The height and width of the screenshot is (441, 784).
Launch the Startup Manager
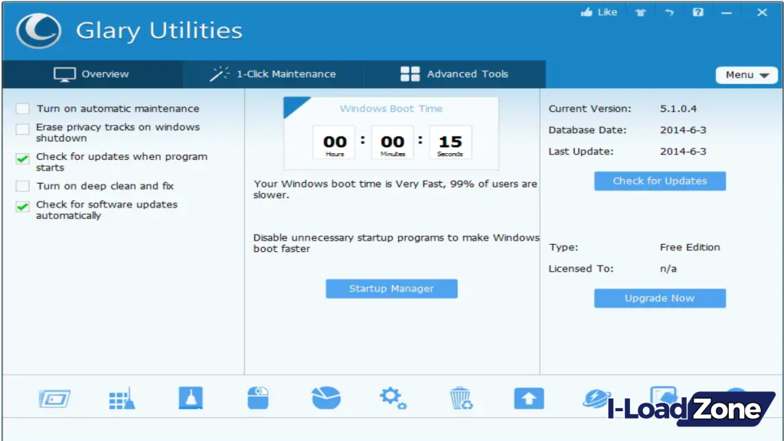(x=391, y=289)
